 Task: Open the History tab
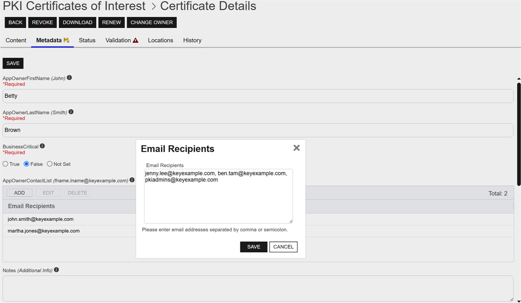point(192,41)
